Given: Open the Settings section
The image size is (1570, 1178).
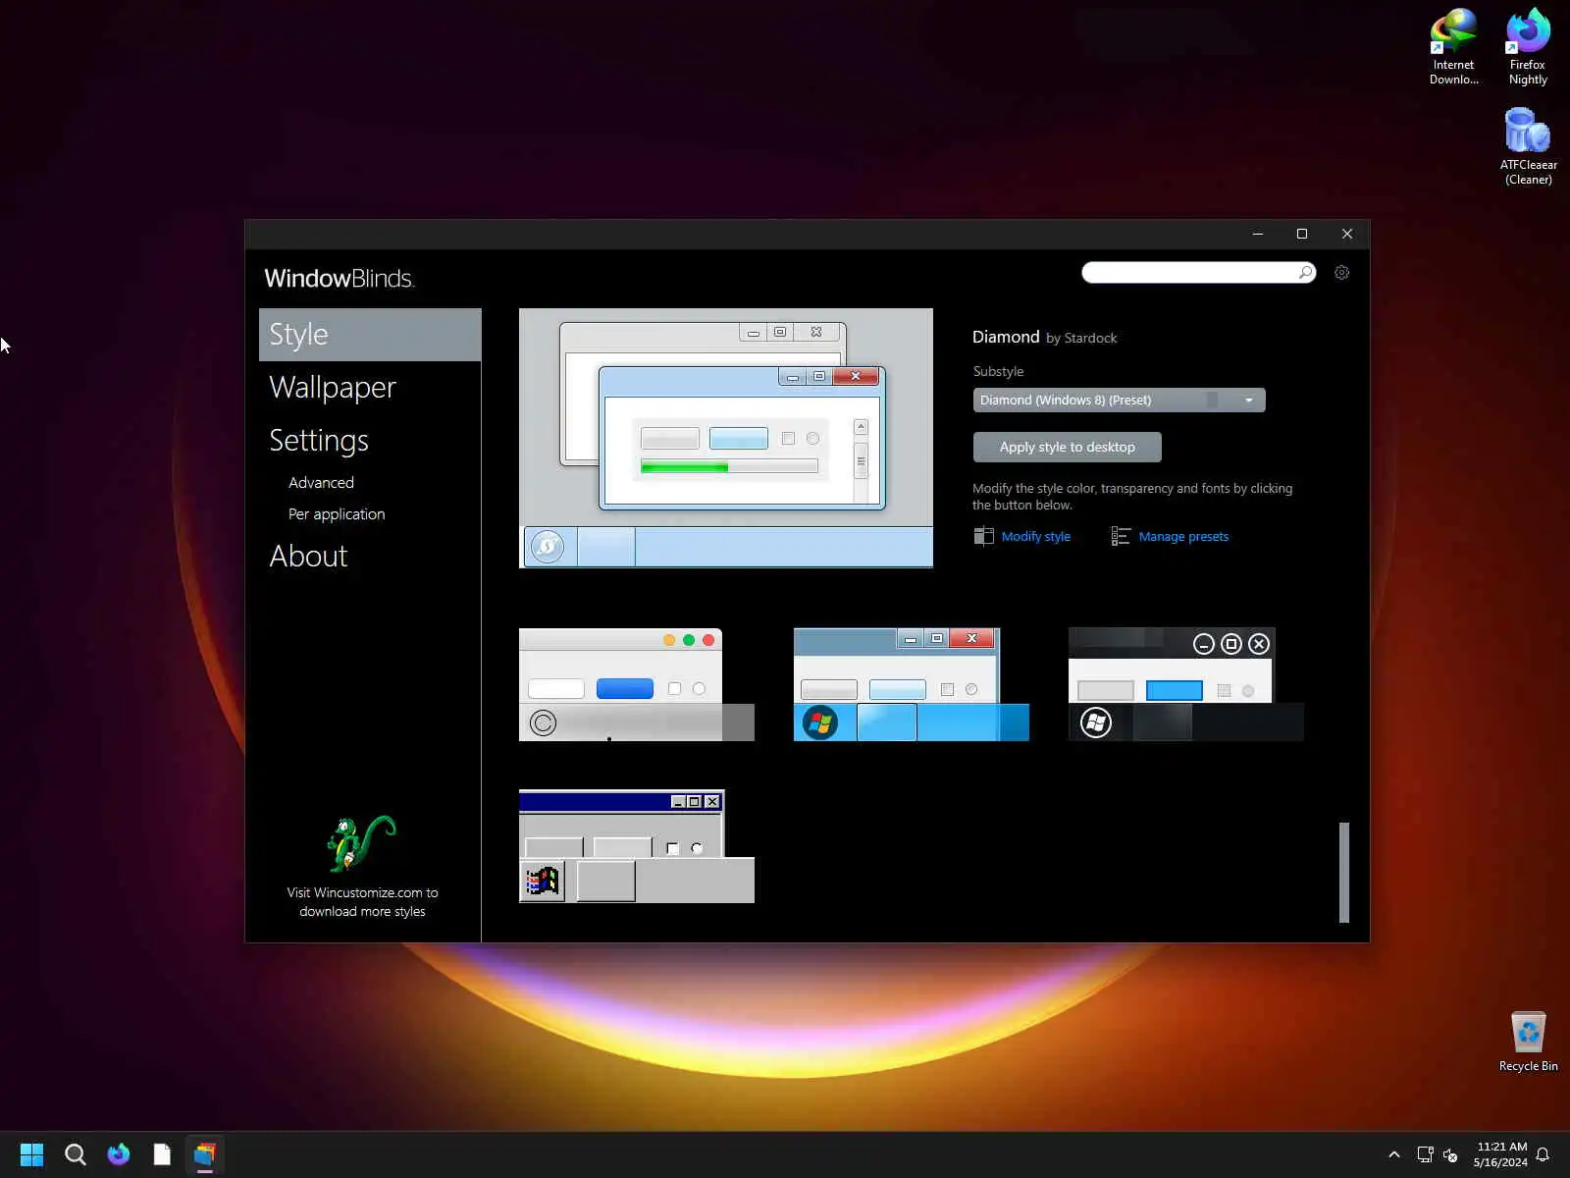Looking at the screenshot, I should [319, 441].
